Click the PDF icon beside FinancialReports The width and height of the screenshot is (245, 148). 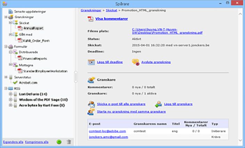pos(20,58)
